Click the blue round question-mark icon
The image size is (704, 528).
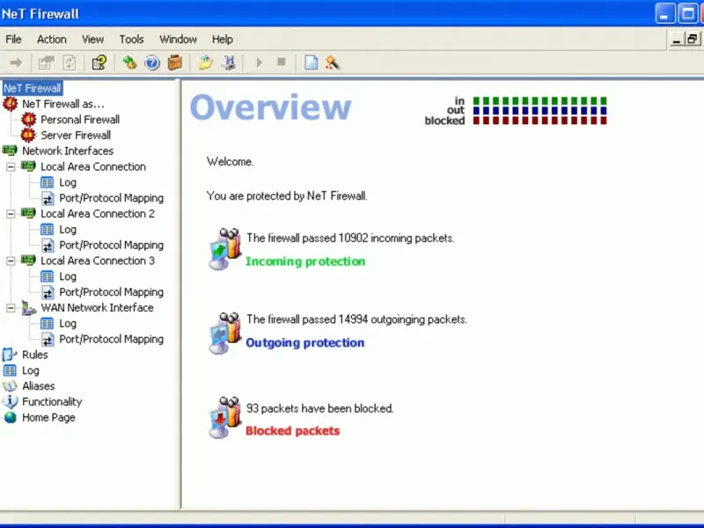(152, 62)
